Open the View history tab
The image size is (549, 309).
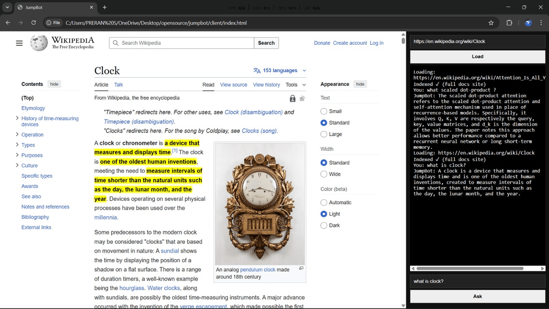point(266,85)
